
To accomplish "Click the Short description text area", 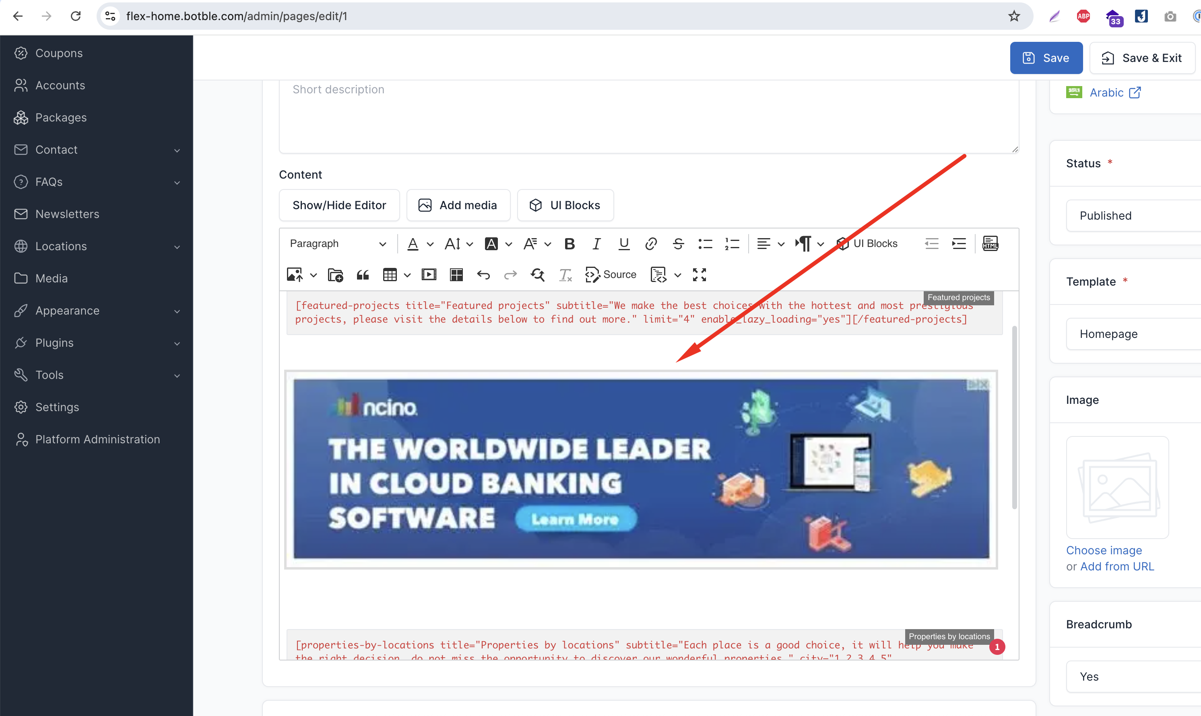I will [x=649, y=116].
